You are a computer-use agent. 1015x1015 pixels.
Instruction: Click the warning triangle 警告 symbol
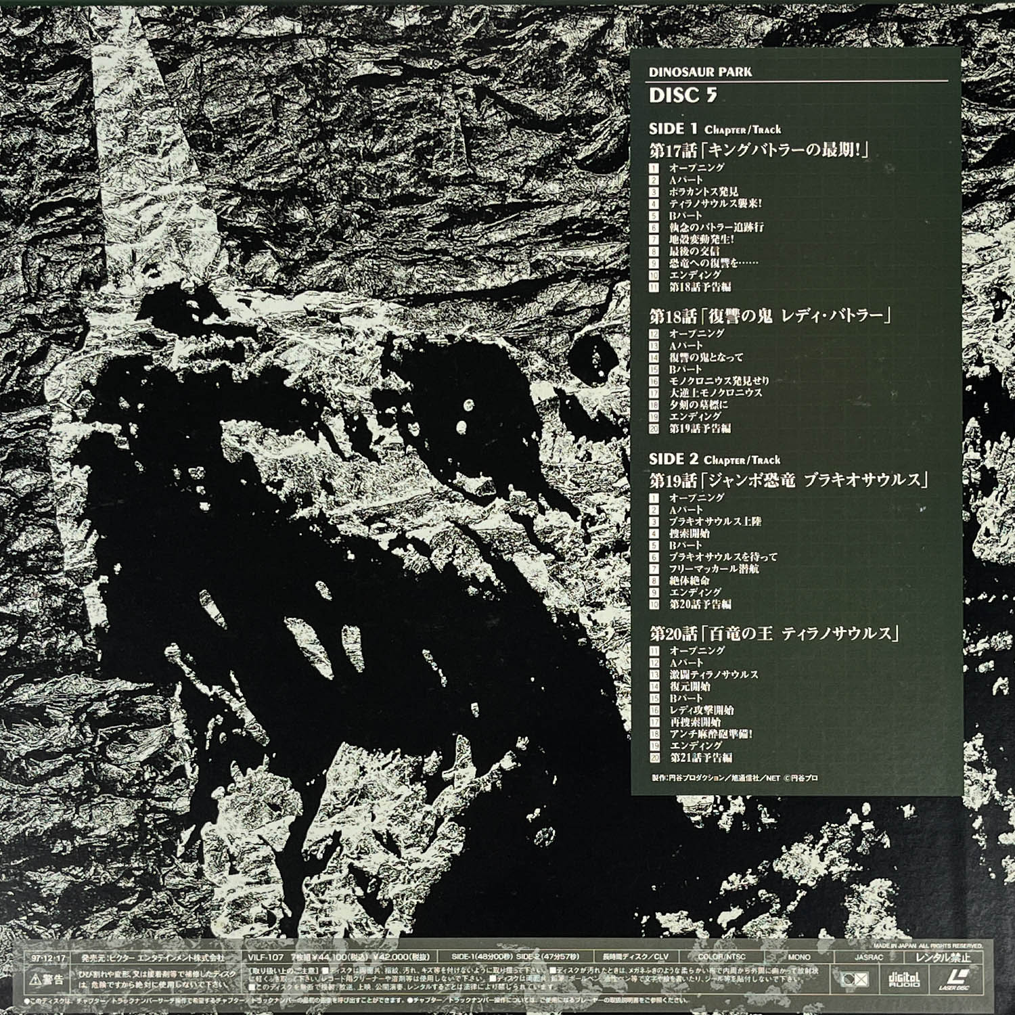point(47,978)
